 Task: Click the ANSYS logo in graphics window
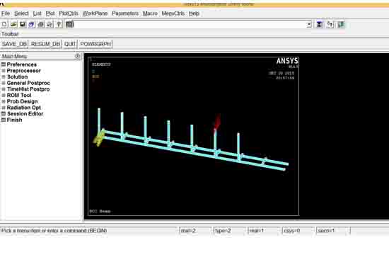point(287,61)
